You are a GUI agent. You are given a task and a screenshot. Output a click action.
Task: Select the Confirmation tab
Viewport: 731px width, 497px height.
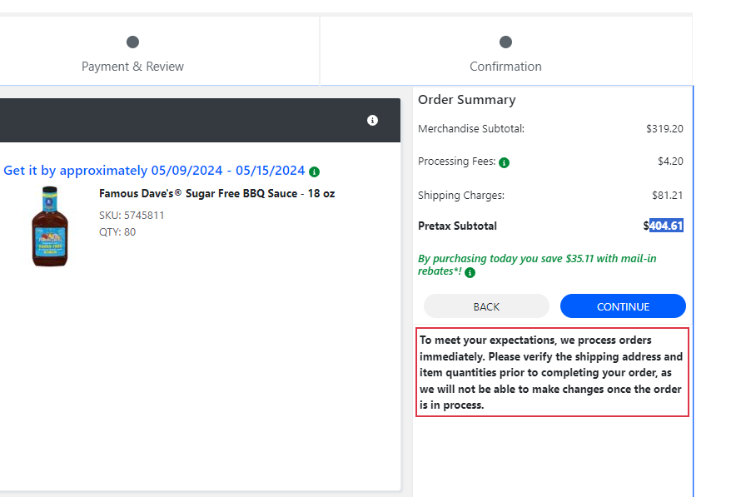coord(506,52)
